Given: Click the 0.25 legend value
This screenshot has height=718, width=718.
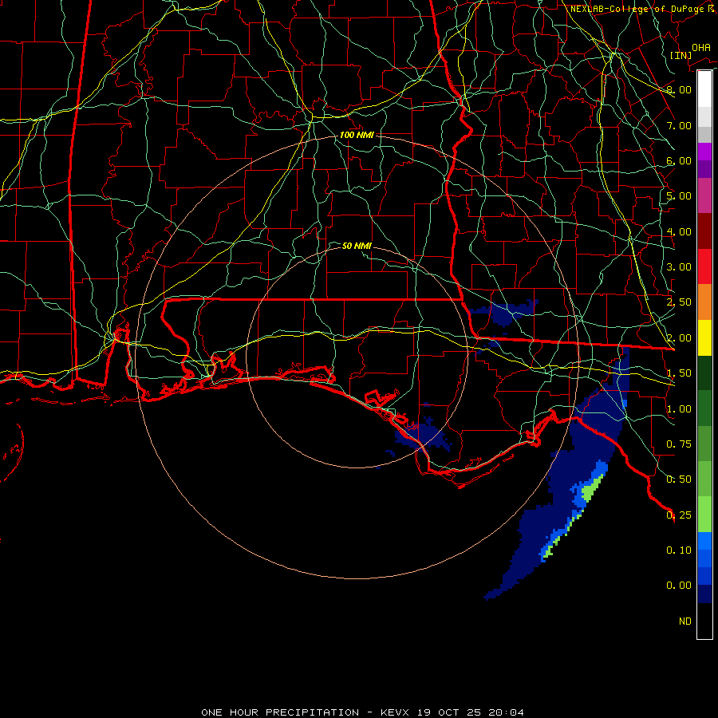Looking at the screenshot, I should [679, 515].
